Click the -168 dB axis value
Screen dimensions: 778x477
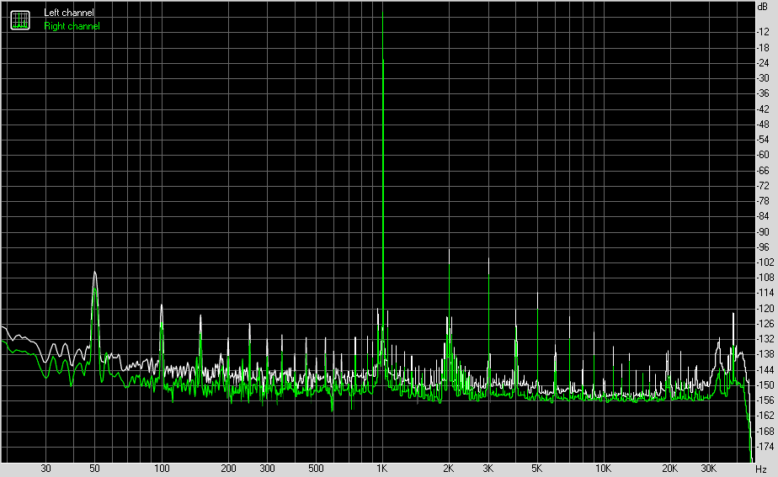click(765, 432)
